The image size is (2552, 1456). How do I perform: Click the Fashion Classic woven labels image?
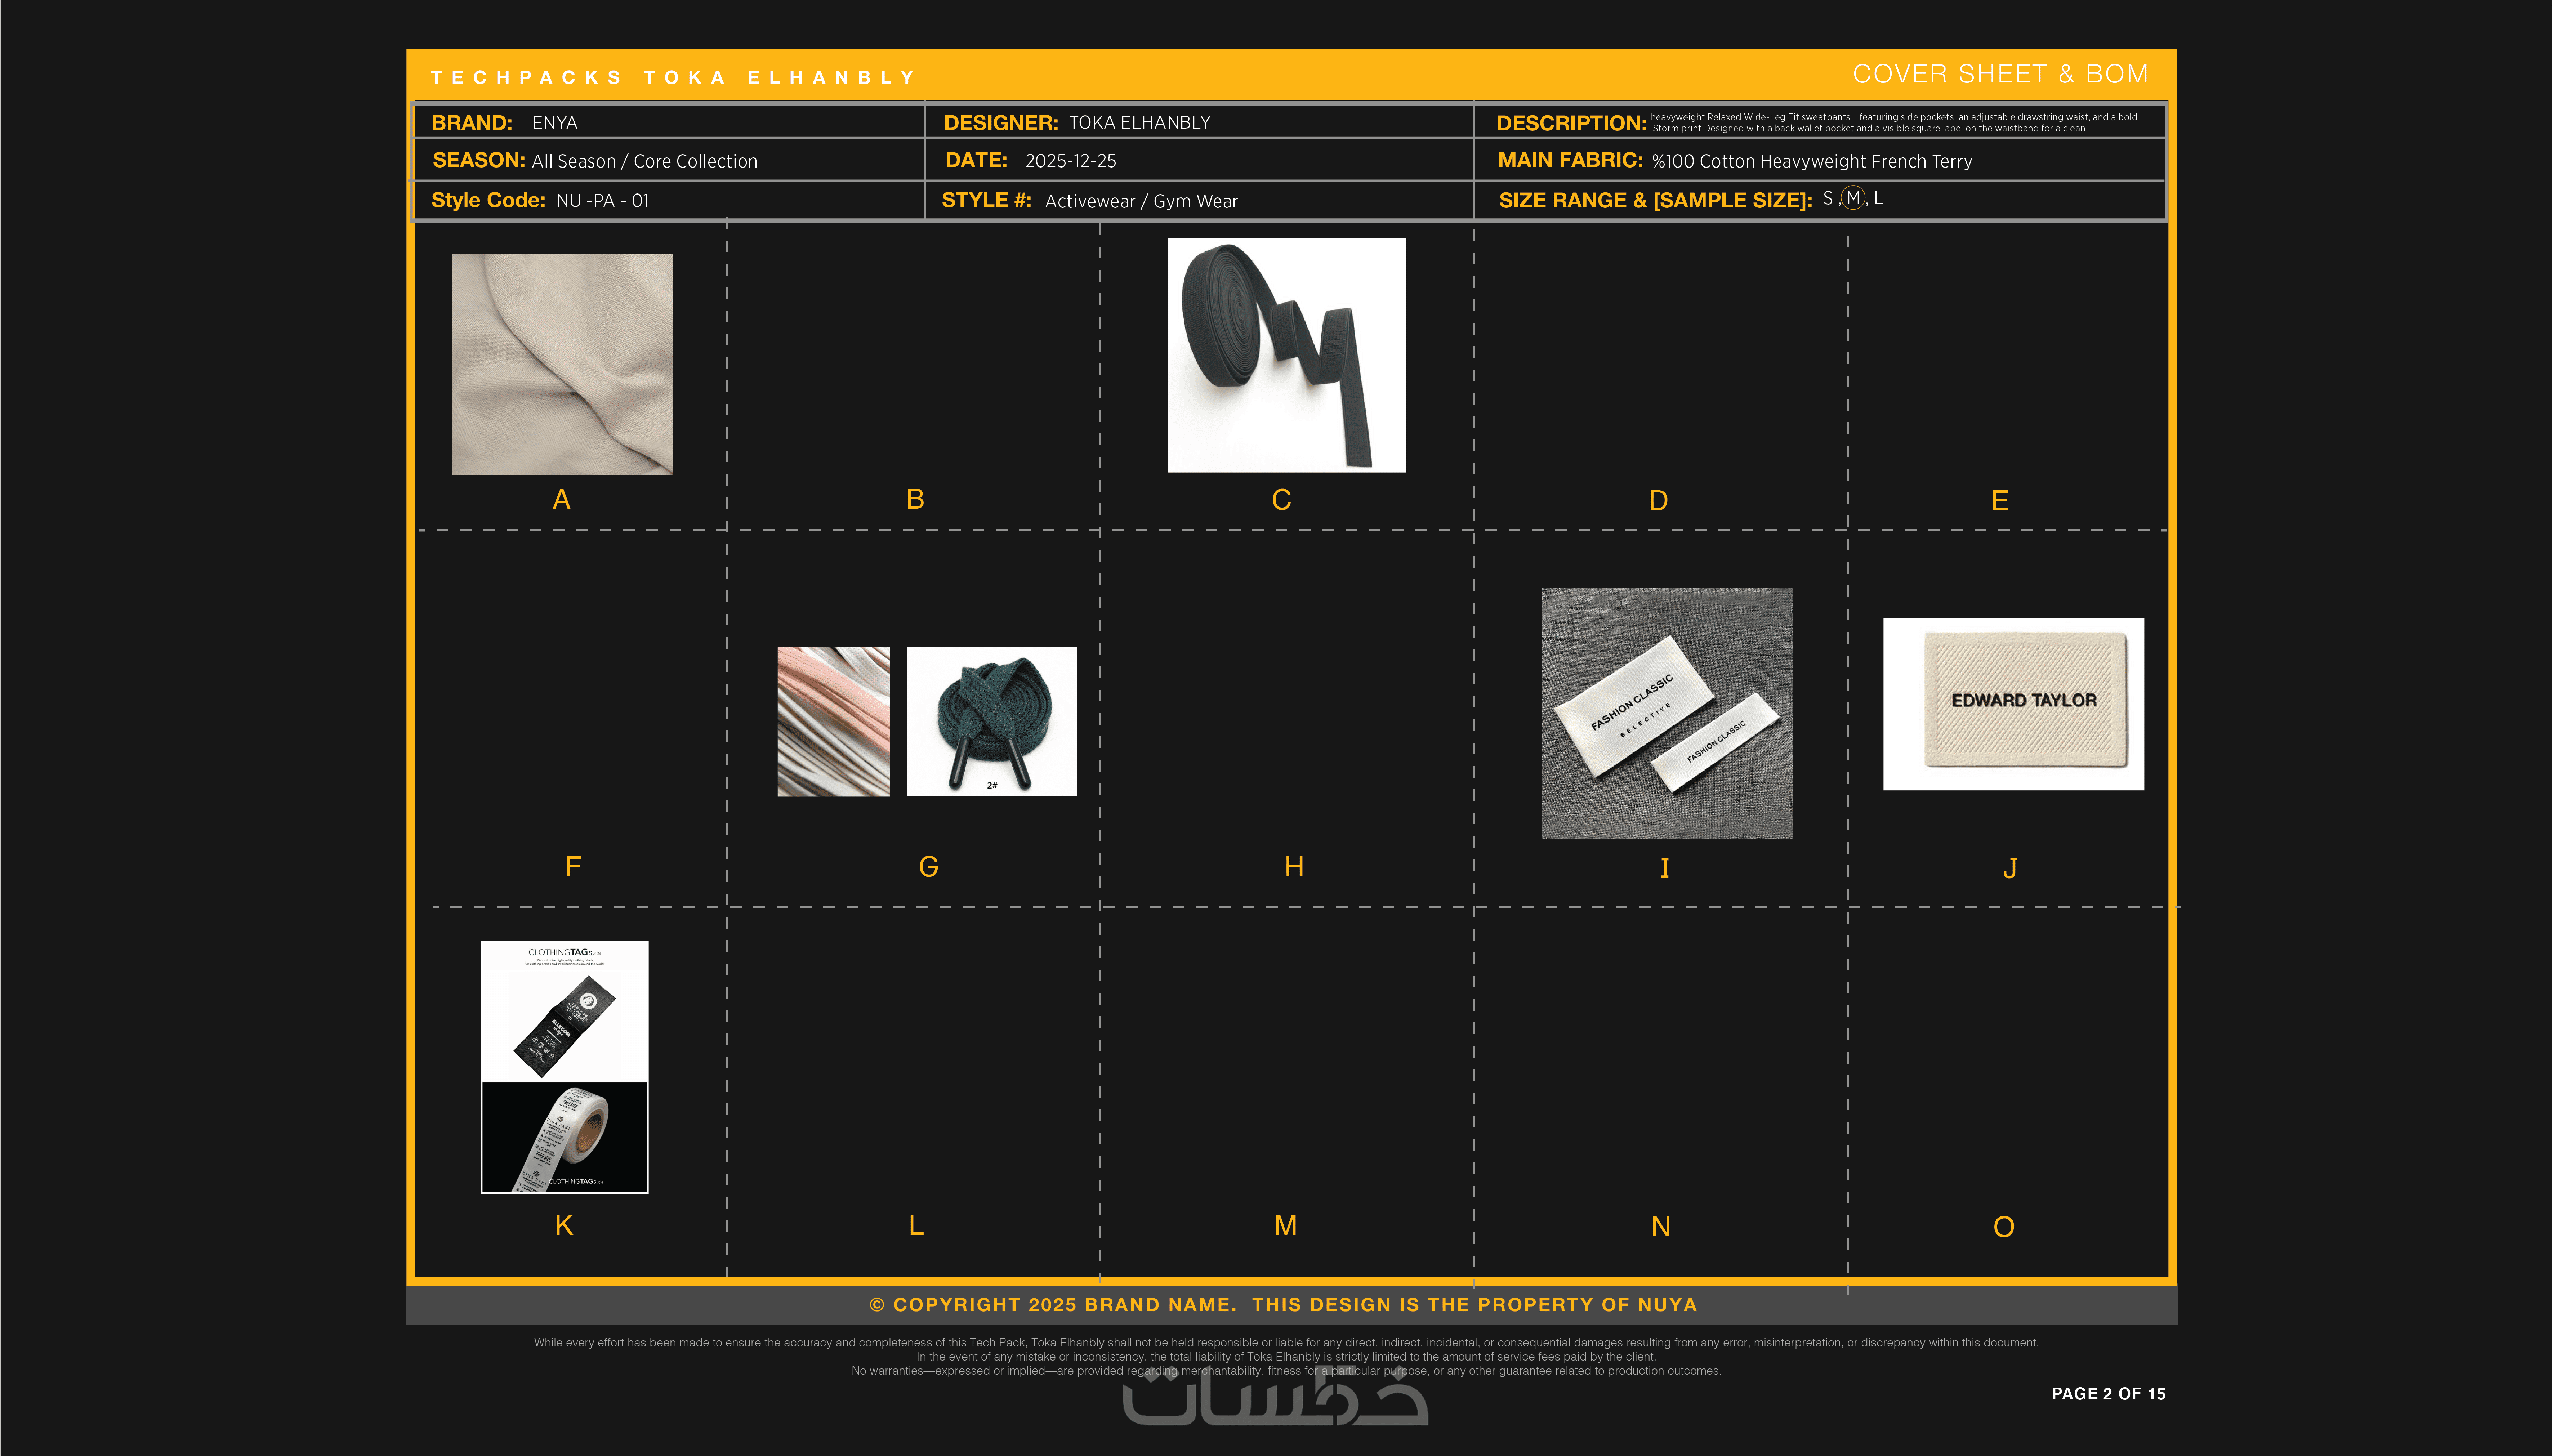pyautogui.click(x=1666, y=713)
